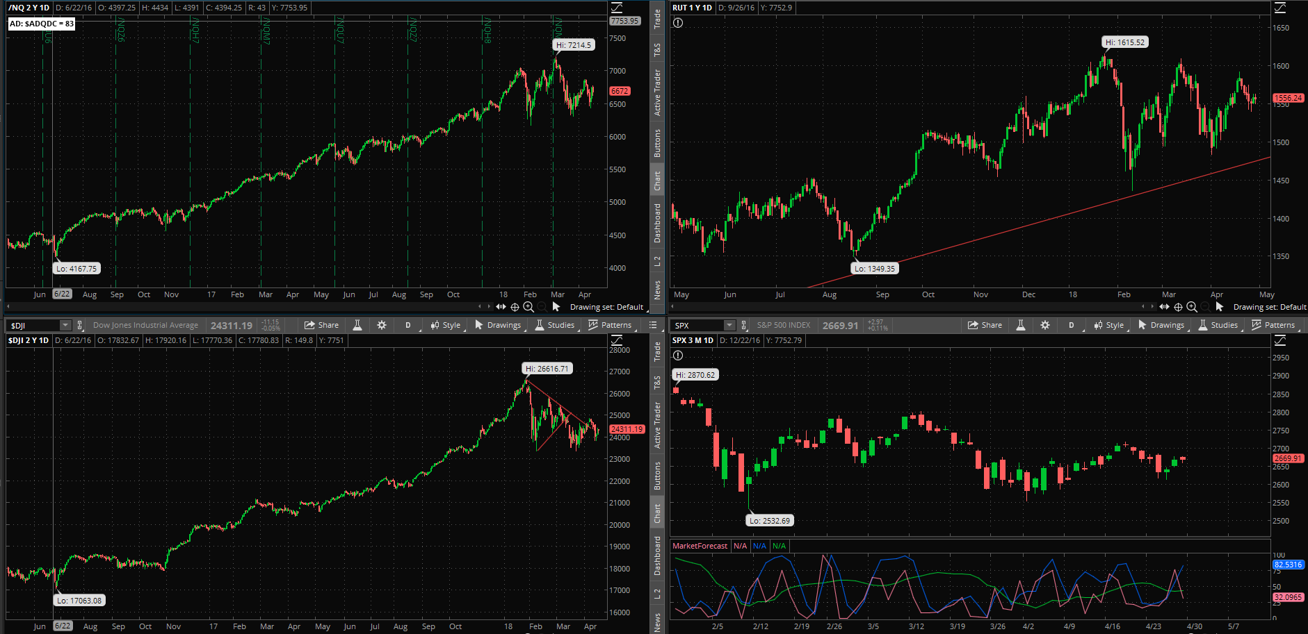Click the SPX symbol input field

tap(697, 325)
